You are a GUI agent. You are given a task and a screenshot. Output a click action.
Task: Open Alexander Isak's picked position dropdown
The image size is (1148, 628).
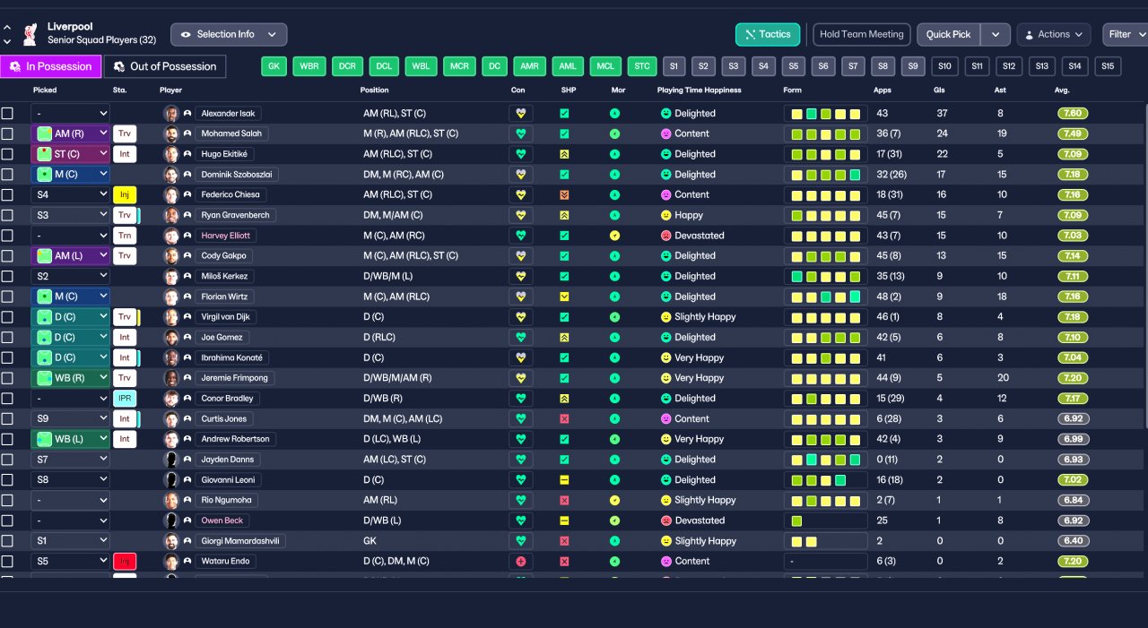click(x=70, y=114)
